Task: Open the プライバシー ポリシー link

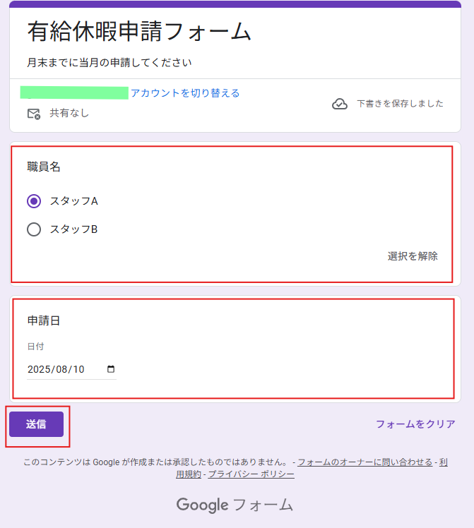Action: [x=251, y=474]
